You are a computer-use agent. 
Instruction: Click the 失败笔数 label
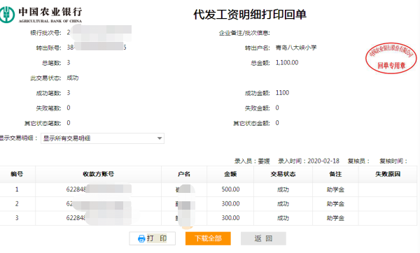pos(48,108)
